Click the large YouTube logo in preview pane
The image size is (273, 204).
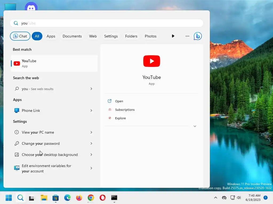152,61
